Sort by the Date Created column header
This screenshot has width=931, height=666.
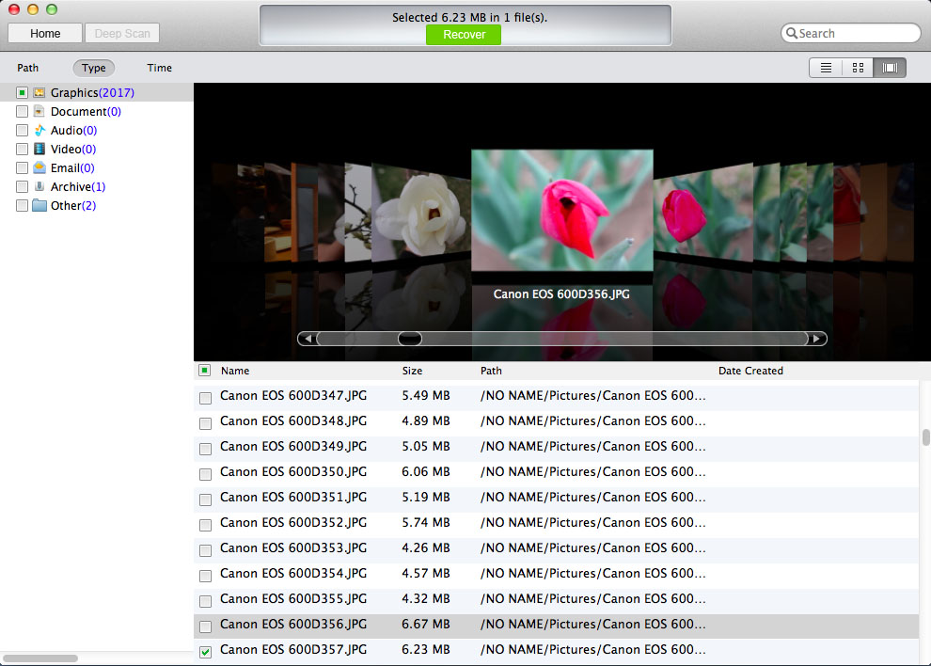[x=750, y=371]
